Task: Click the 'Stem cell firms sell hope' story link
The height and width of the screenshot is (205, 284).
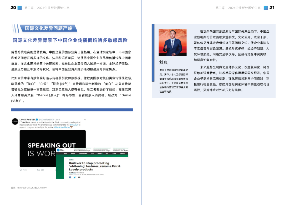Action: coord(82,151)
